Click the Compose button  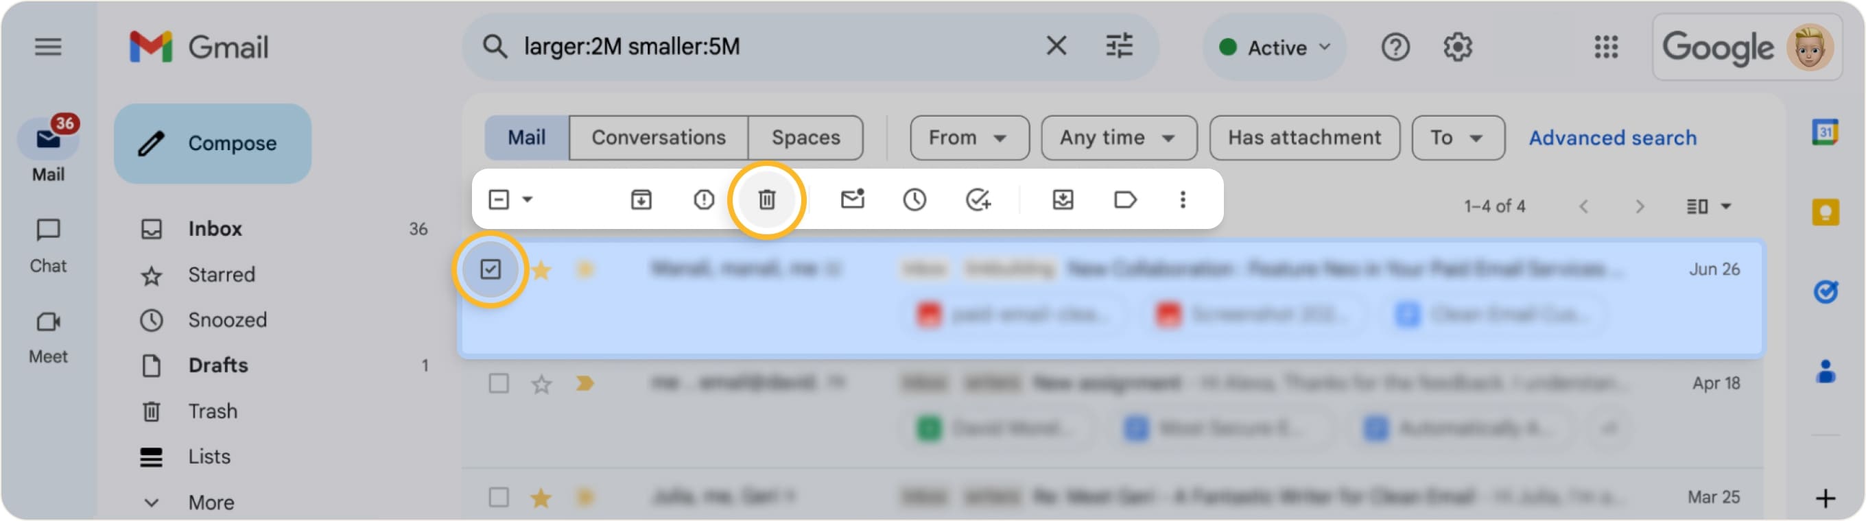[212, 143]
